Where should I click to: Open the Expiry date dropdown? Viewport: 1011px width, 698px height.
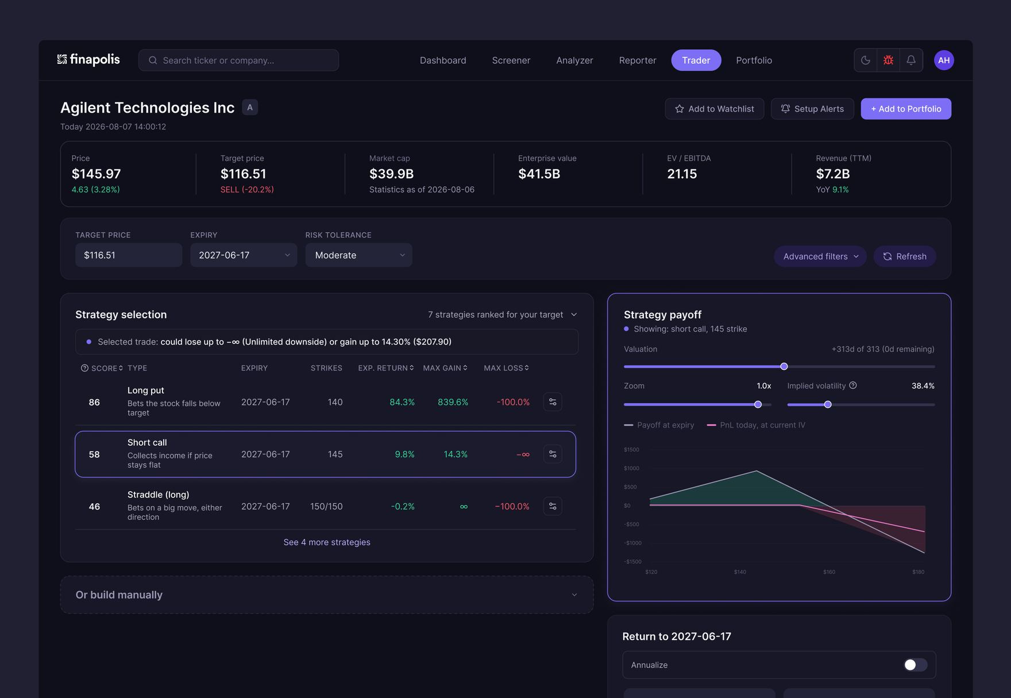244,255
